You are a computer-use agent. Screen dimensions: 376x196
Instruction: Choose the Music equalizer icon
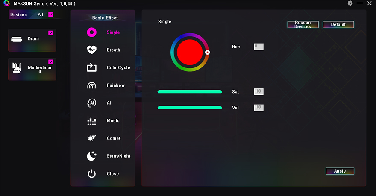click(91, 120)
